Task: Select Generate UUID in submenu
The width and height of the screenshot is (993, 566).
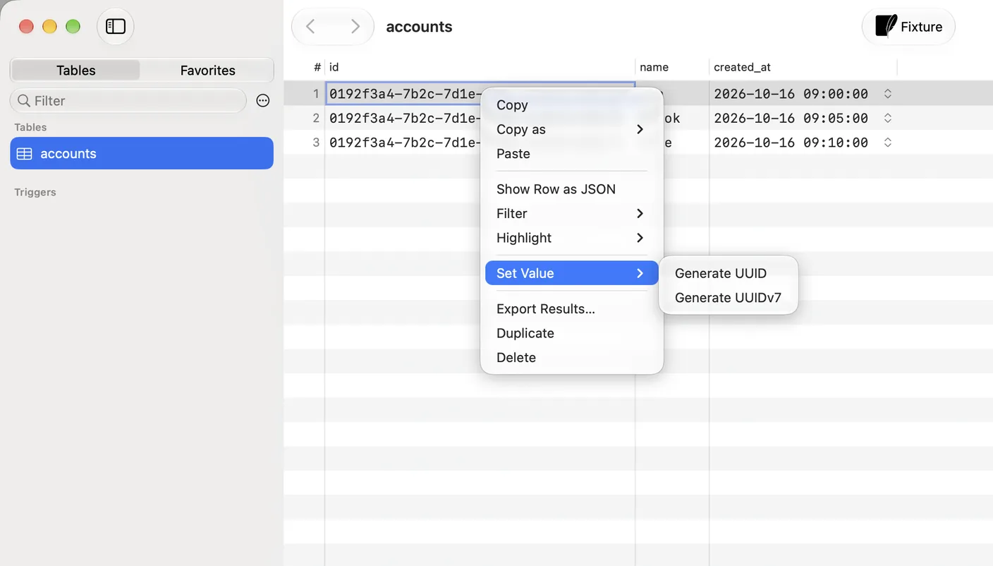Action: (729, 273)
